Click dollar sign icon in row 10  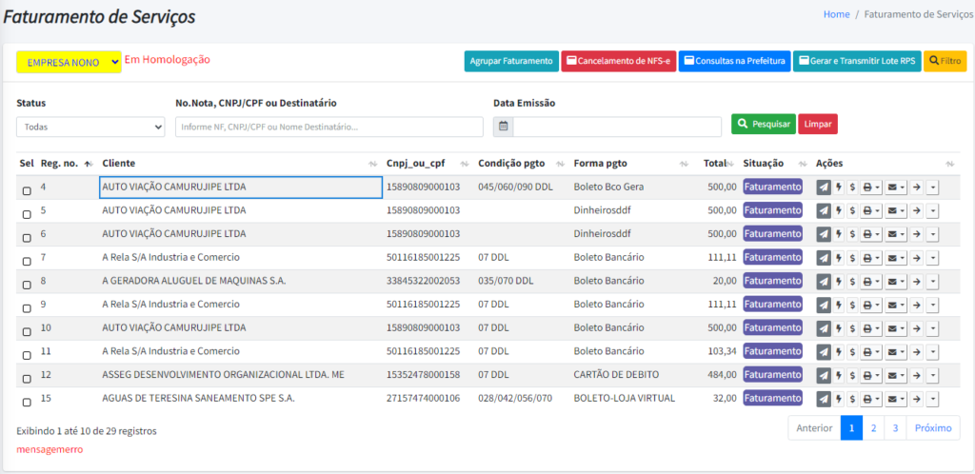click(x=852, y=328)
